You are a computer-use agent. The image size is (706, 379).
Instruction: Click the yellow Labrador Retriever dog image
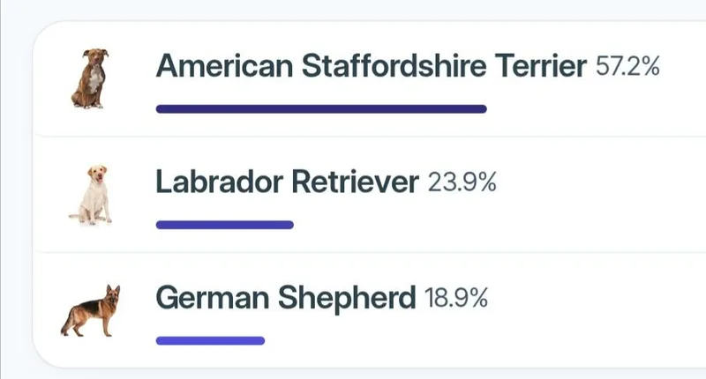click(x=92, y=194)
